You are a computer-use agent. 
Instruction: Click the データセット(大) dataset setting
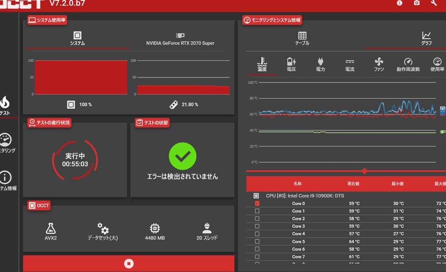103,232
